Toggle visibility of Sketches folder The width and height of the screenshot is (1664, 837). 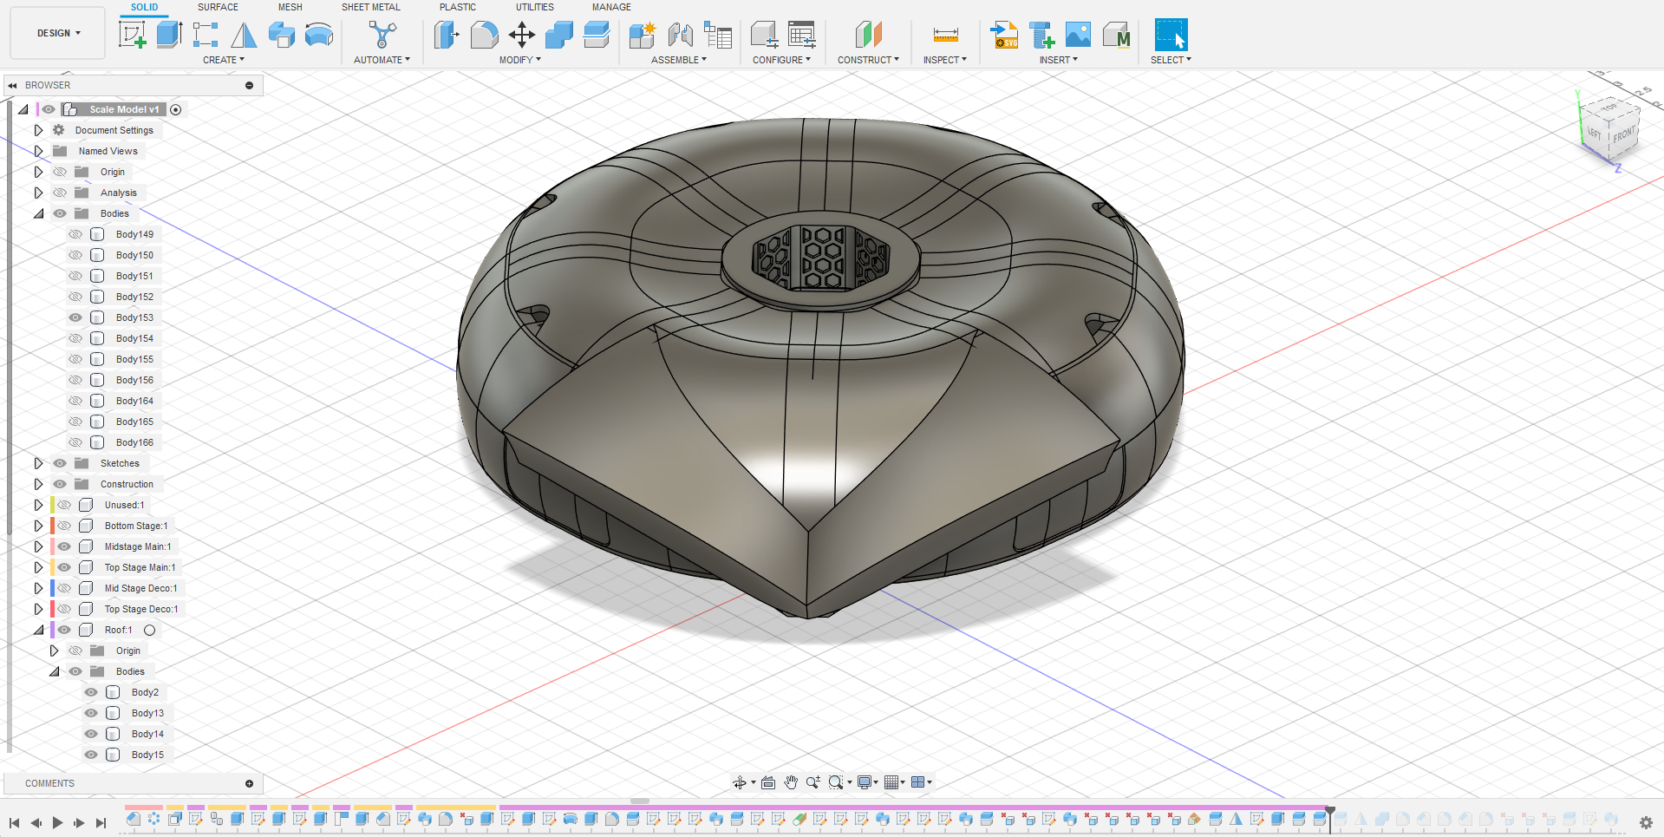(x=60, y=463)
